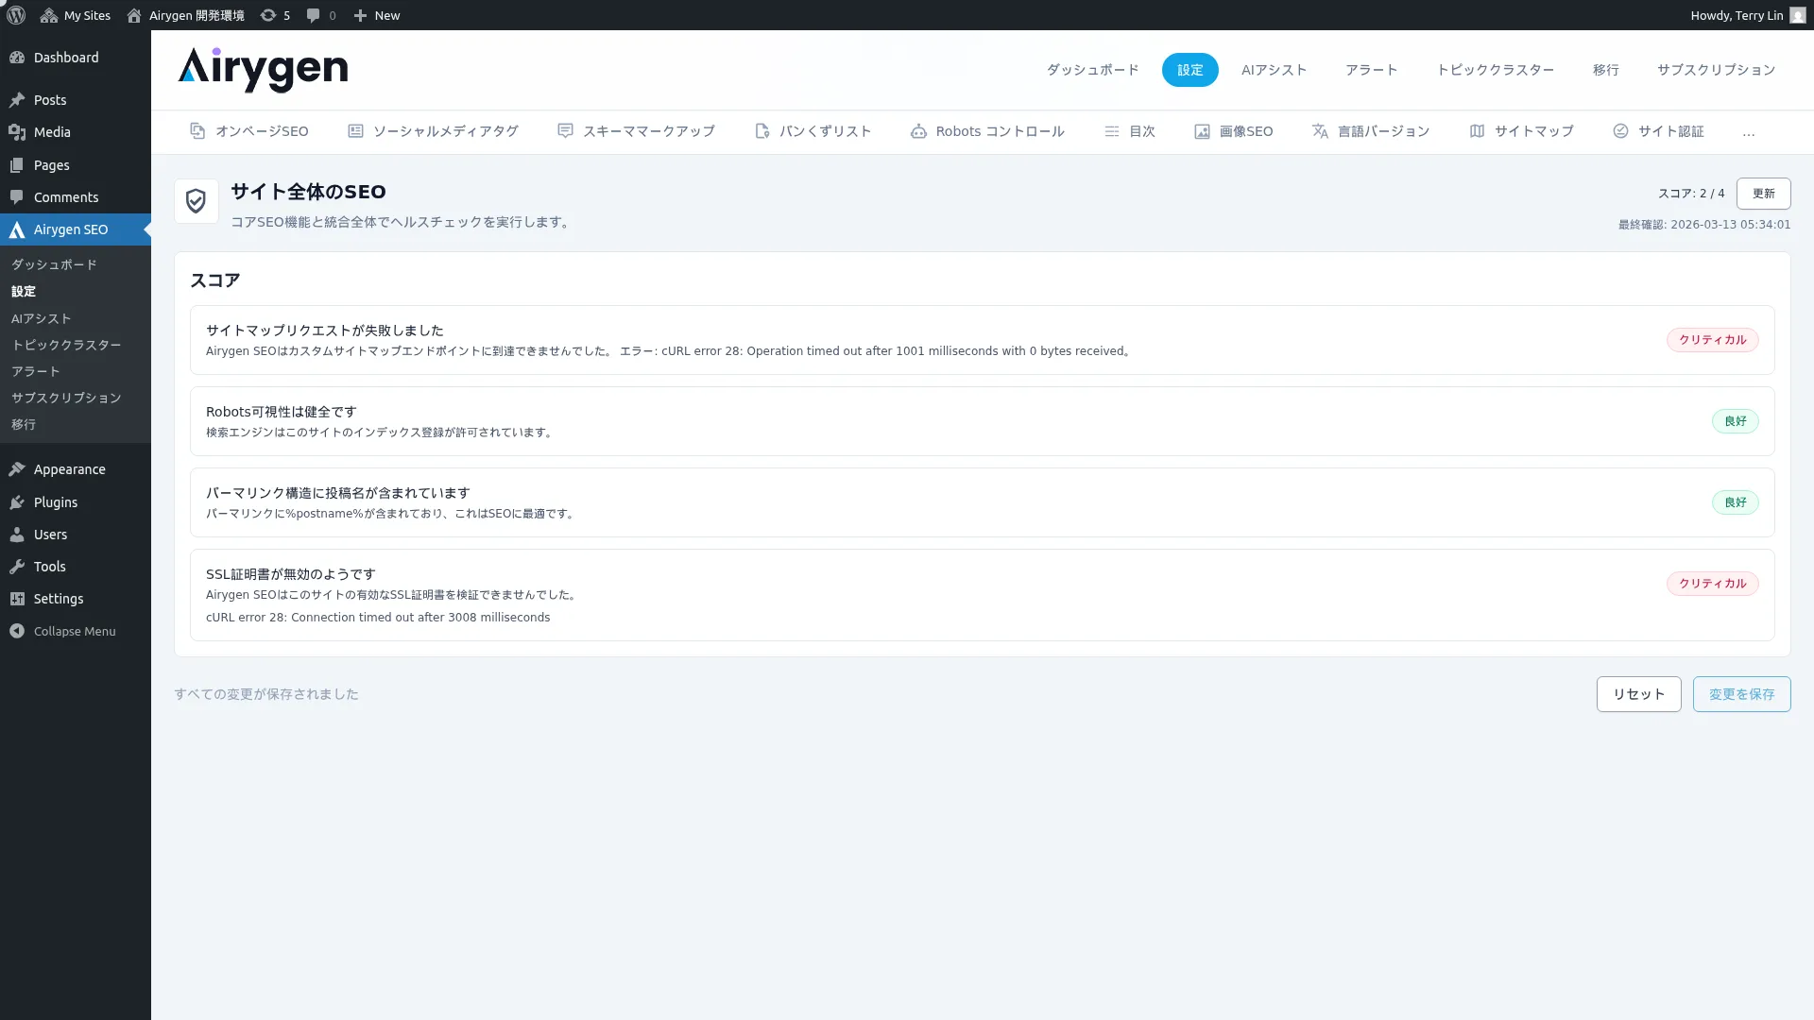This screenshot has width=1814, height=1020.
Task: Click 良好 badge on パーマリンク row
Action: [1735, 502]
